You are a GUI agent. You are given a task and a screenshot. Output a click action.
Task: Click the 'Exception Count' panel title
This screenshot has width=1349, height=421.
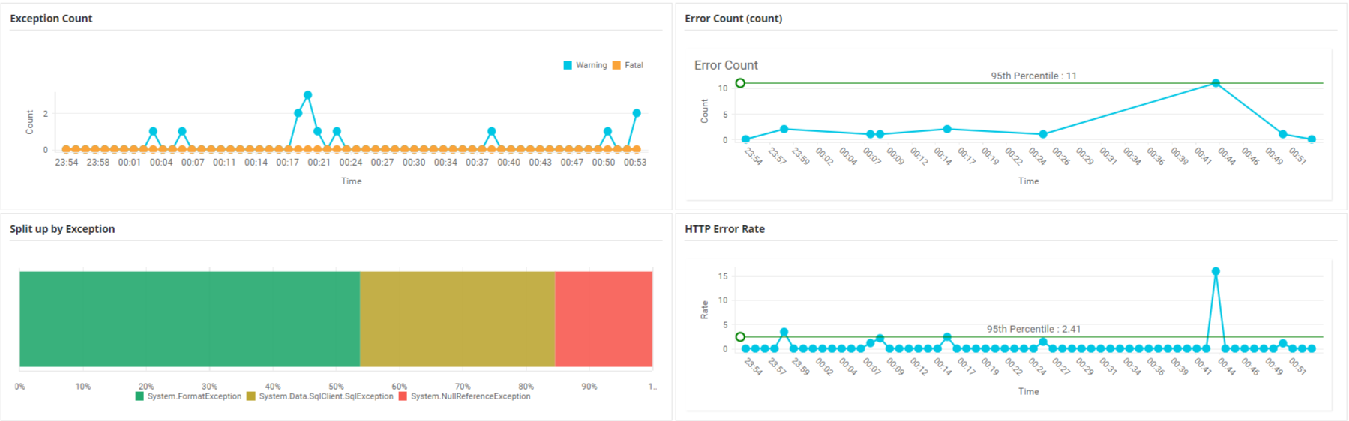coord(51,19)
